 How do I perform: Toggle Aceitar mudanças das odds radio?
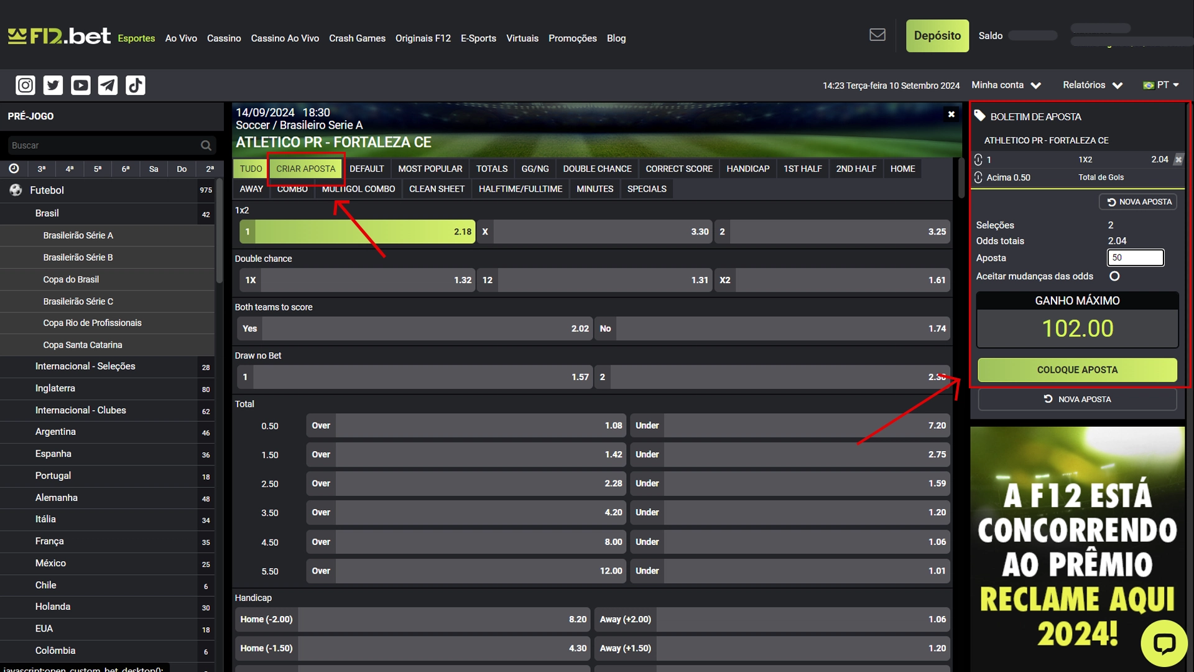1114,276
